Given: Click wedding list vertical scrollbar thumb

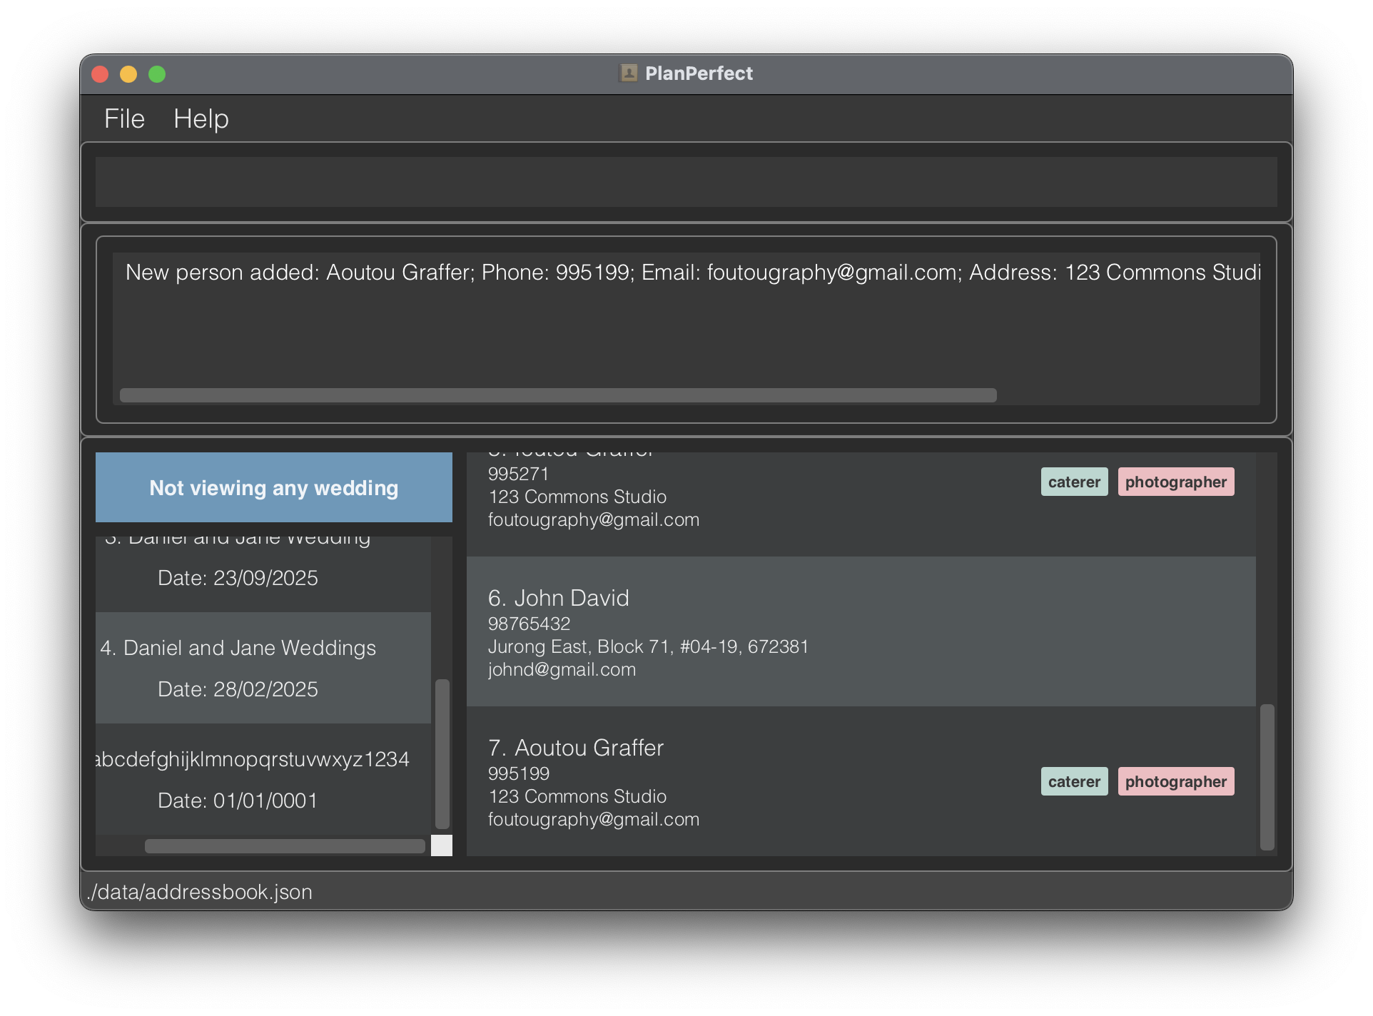Looking at the screenshot, I should tap(442, 753).
